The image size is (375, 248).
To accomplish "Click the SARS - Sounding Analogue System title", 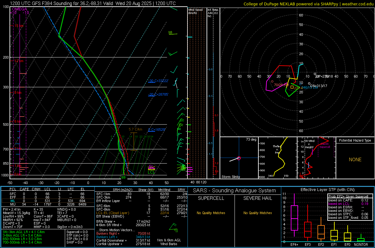I will click(x=234, y=191).
